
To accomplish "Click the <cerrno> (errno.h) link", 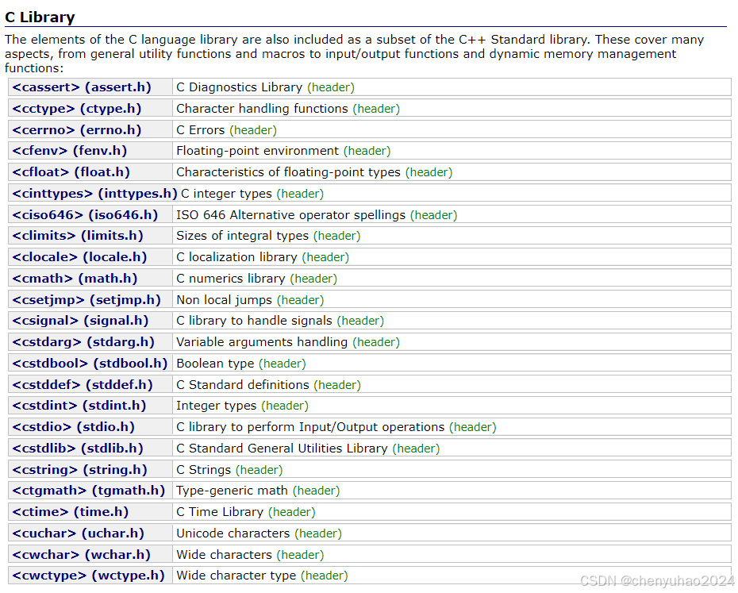I will click(77, 130).
